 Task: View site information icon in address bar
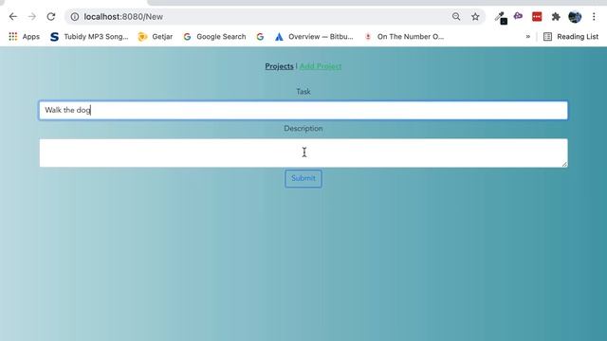(75, 17)
